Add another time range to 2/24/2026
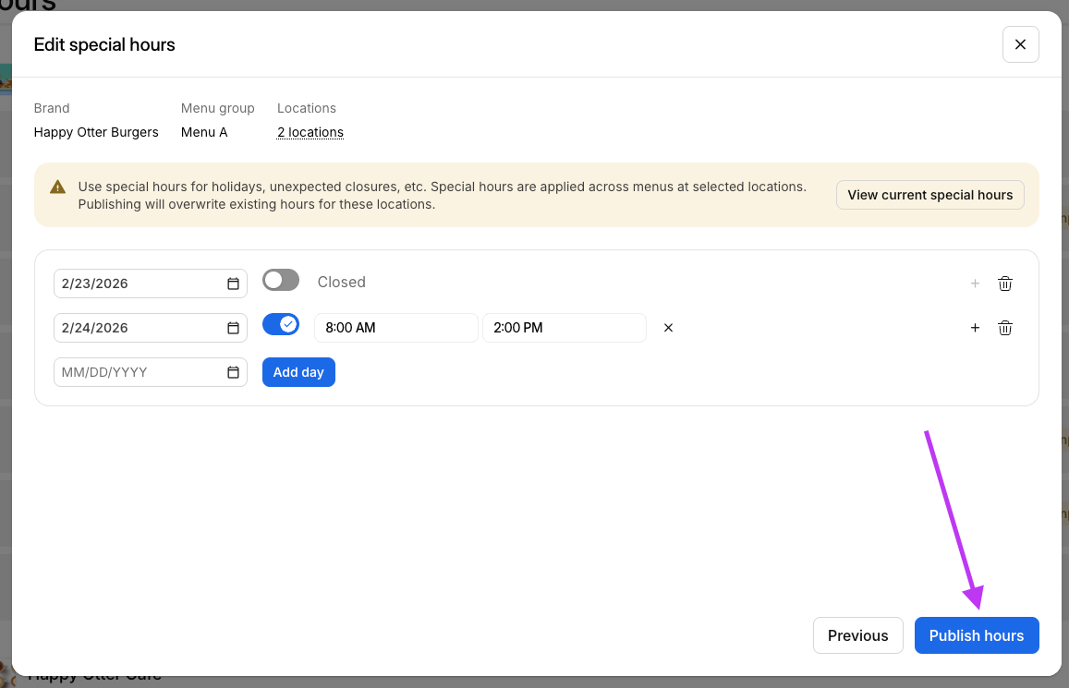The width and height of the screenshot is (1069, 688). (975, 328)
